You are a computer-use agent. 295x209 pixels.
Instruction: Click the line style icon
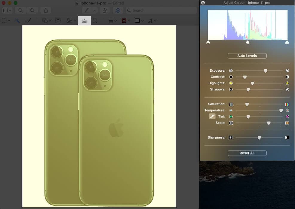tap(111, 21)
